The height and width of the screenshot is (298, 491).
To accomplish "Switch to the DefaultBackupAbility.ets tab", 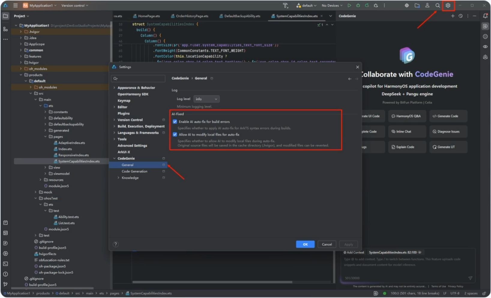I will point(240,16).
